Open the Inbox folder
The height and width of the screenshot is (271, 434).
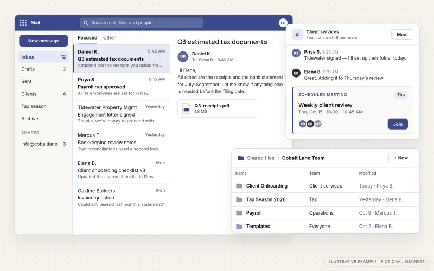pos(43,57)
